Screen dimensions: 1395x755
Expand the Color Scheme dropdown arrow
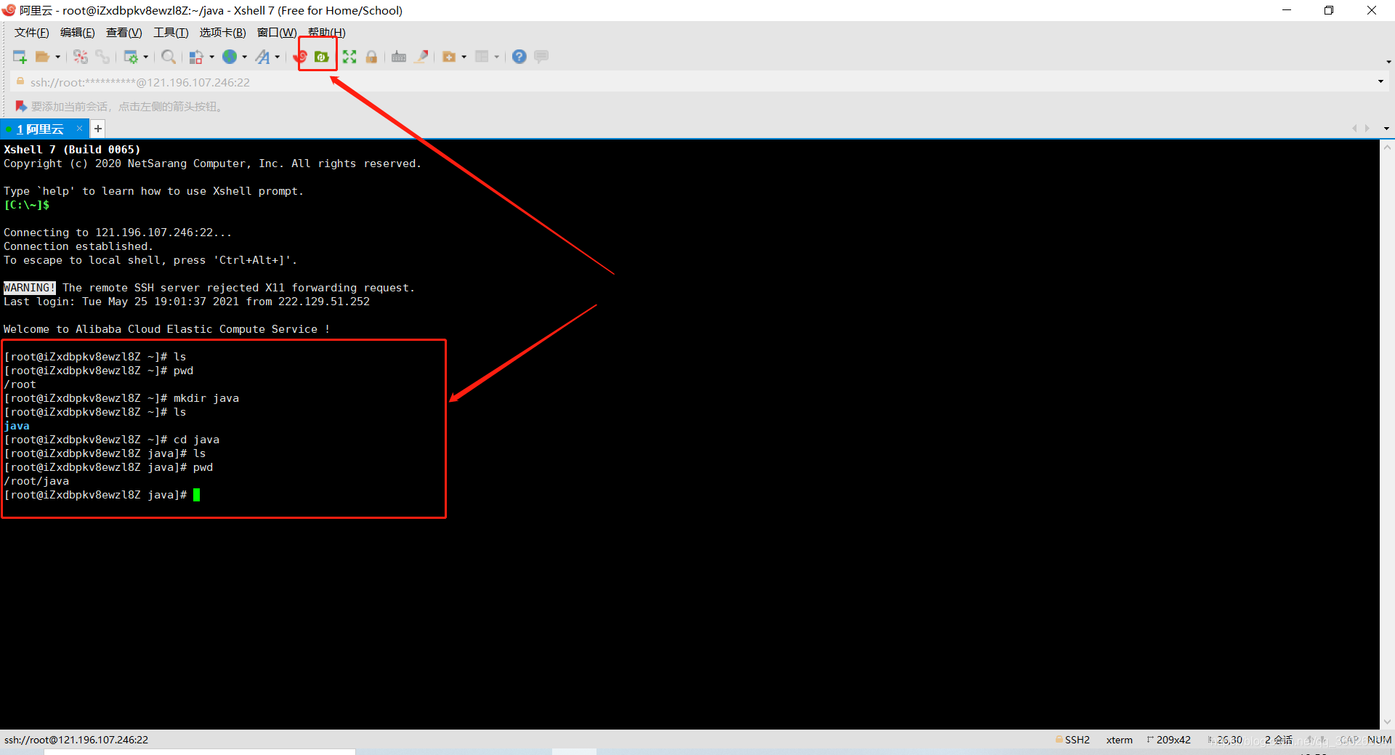click(211, 57)
